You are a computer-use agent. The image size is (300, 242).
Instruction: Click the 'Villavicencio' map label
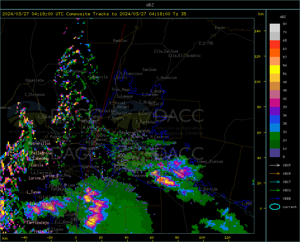point(74,71)
